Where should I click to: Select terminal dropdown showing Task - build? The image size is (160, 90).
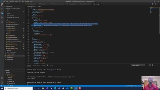[138, 65]
